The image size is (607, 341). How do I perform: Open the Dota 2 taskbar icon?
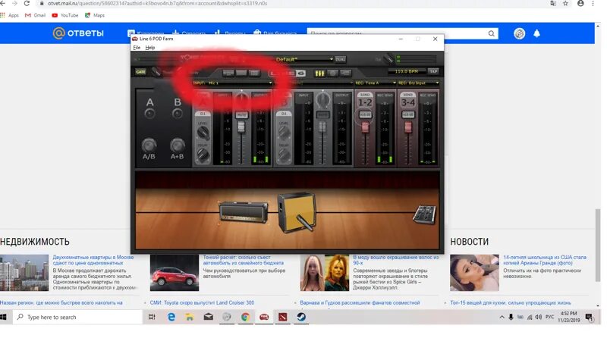282,317
